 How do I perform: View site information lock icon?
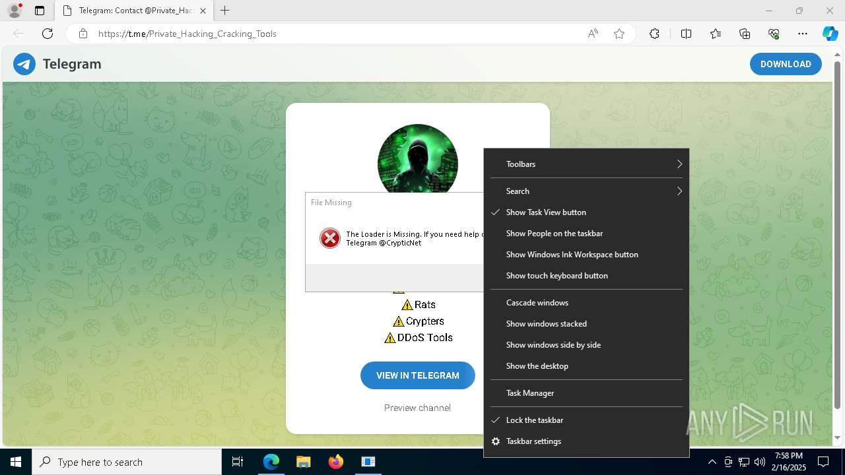click(x=83, y=34)
